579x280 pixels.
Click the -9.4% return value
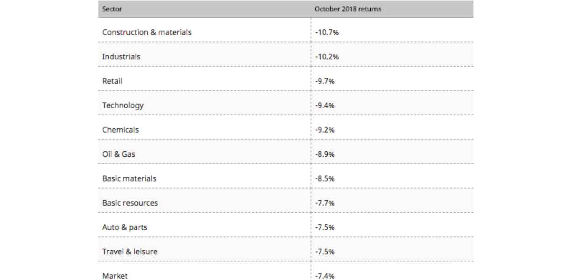(x=325, y=105)
